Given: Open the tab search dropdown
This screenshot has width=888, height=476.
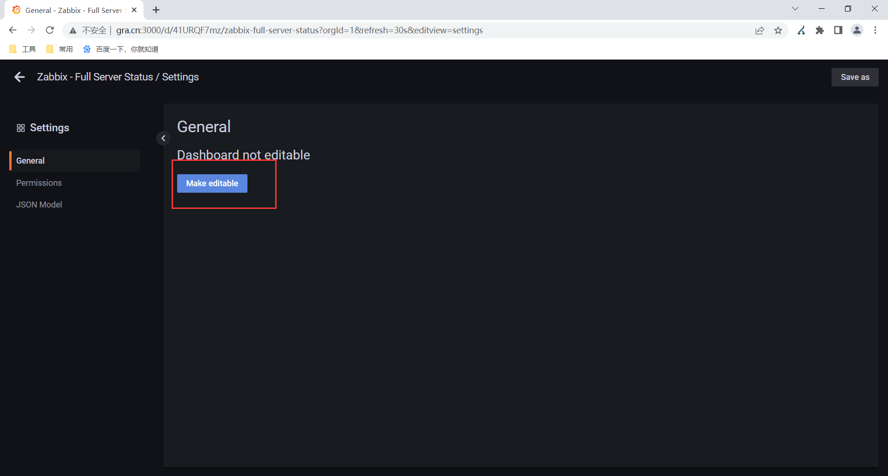Looking at the screenshot, I should tap(795, 9).
